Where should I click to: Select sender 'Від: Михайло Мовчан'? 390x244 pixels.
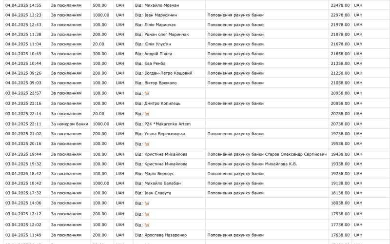157,5
